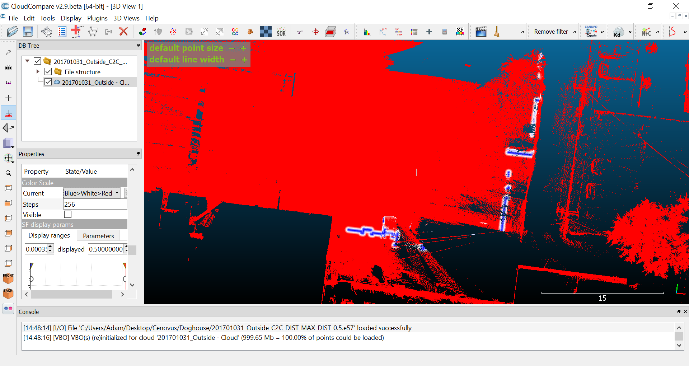Toggle the 201701031_Outside_C2C checkbox
Viewport: 689px width, 366px height.
37,61
